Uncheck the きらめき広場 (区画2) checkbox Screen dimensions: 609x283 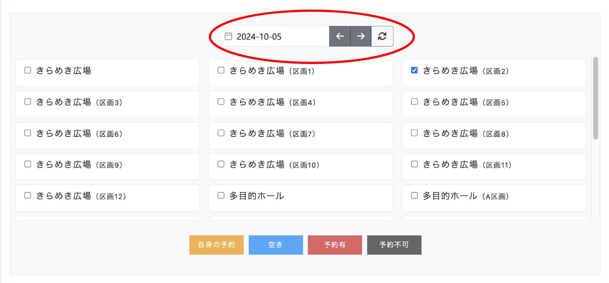click(x=415, y=71)
